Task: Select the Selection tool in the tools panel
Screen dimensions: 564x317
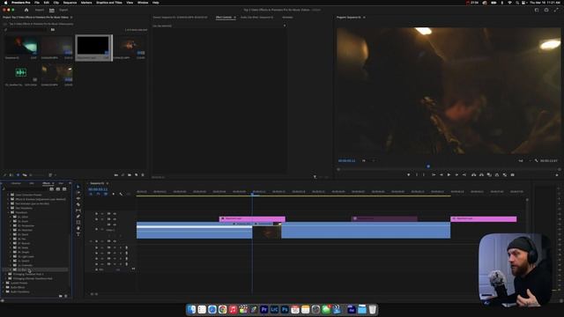Action: point(78,187)
